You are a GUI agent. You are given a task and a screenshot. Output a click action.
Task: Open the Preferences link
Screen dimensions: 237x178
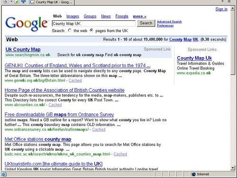(165, 25)
